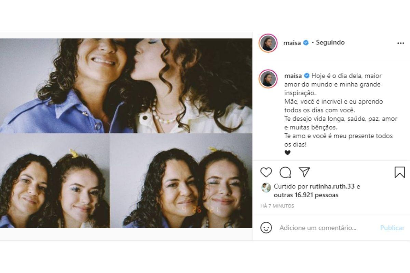Click the HÁ 7 MINUTOS timestamp
The image size is (410, 273).
(x=277, y=206)
